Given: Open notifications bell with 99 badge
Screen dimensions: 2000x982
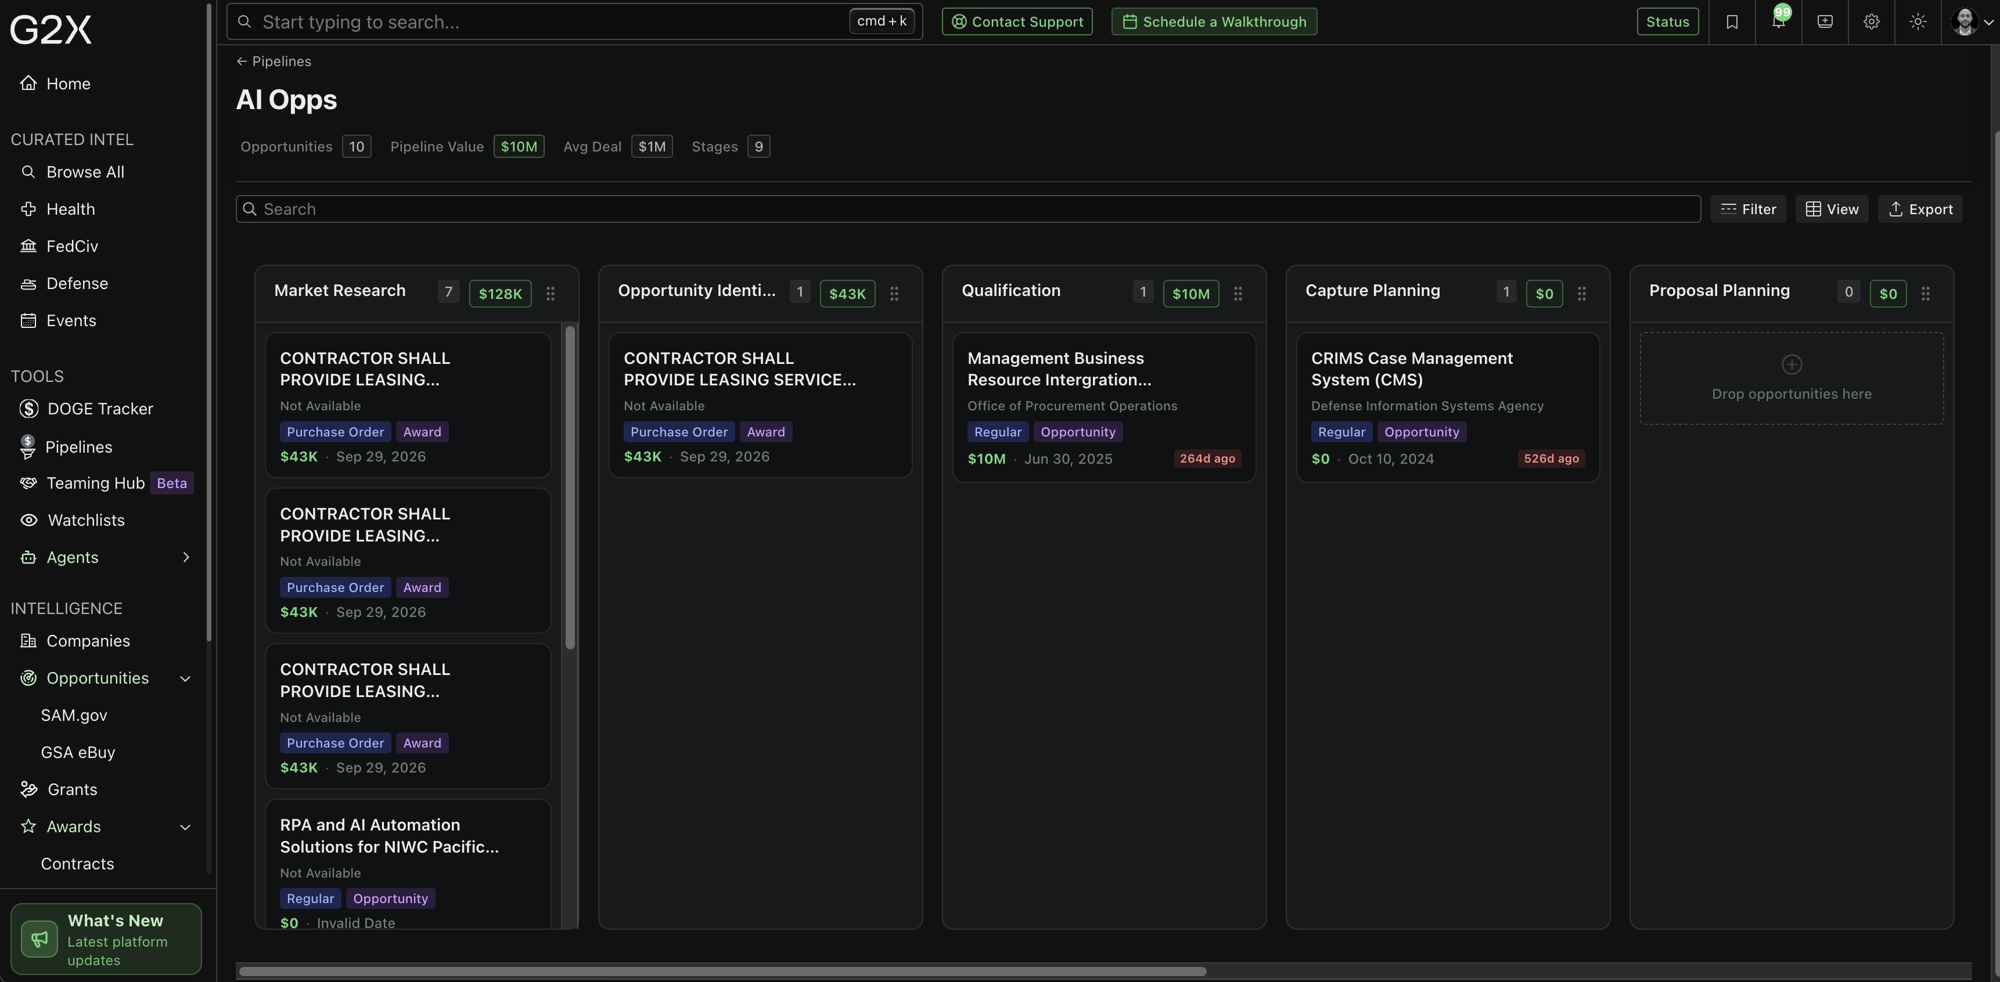Looking at the screenshot, I should [x=1778, y=21].
